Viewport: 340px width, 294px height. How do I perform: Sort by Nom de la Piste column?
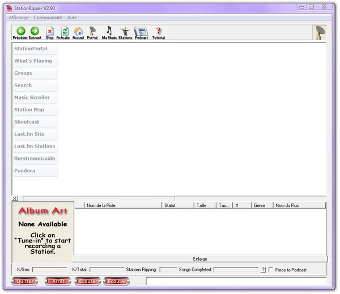(123, 205)
